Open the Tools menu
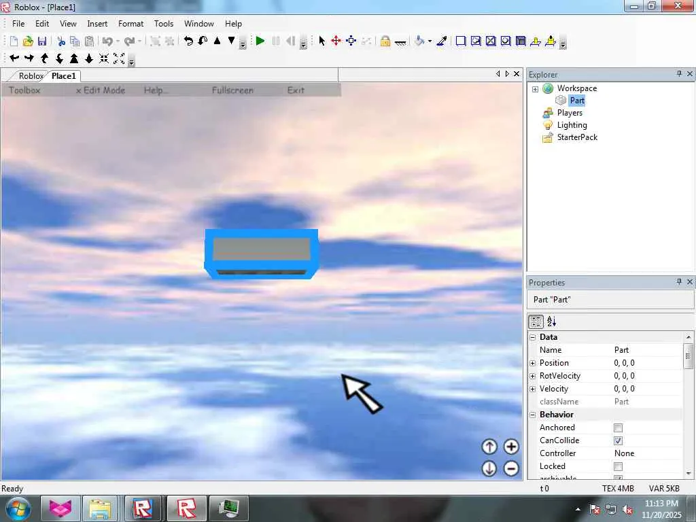Viewport: 696px width, 522px height. coord(164,24)
